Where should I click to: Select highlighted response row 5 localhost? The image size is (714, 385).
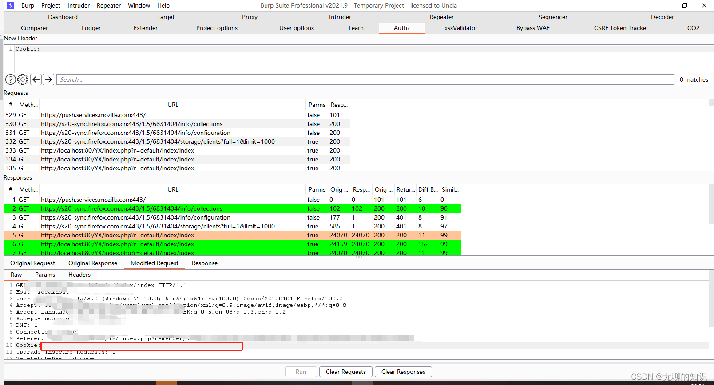(x=233, y=235)
